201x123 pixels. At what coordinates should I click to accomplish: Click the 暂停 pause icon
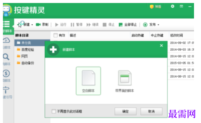[72, 24]
